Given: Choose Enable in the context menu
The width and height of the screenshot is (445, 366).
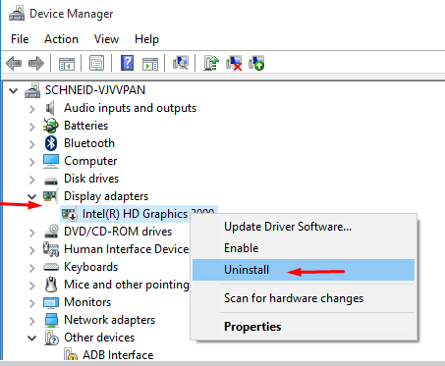Looking at the screenshot, I should tap(304, 248).
